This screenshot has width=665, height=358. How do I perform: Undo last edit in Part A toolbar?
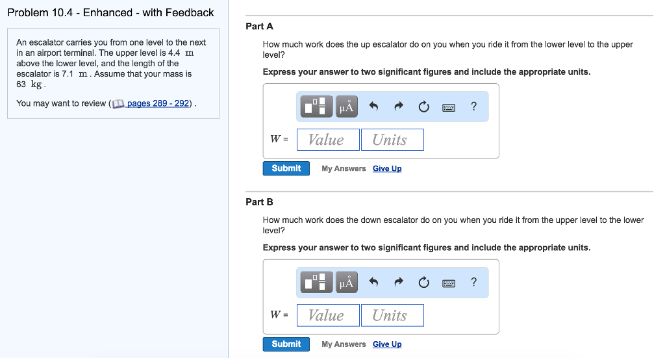(373, 106)
